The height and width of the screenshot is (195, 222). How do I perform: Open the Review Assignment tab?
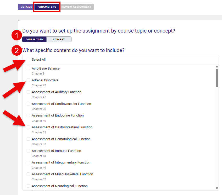[76, 7]
